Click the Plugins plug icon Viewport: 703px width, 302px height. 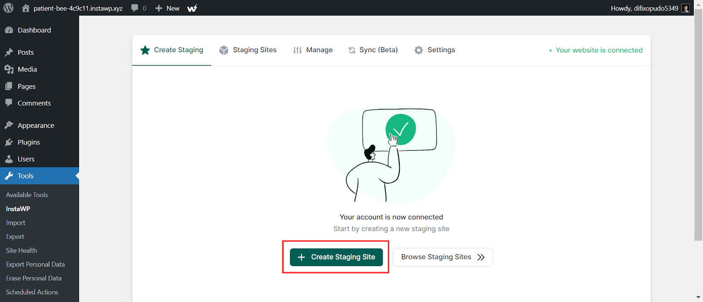(x=9, y=142)
